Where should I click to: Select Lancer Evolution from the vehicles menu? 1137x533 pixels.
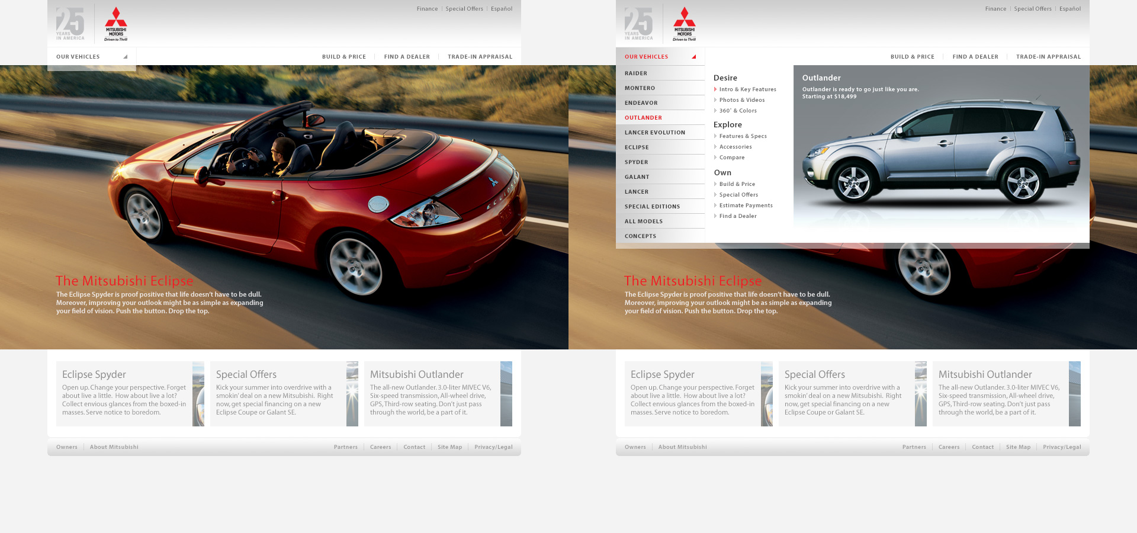coord(660,133)
